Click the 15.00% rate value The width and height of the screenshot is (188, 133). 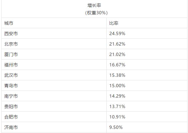pyautogui.click(x=117, y=86)
